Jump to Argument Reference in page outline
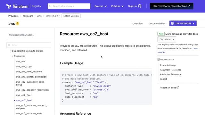Image resolution: width=205 pixels, height=115 pixels. 171,70
